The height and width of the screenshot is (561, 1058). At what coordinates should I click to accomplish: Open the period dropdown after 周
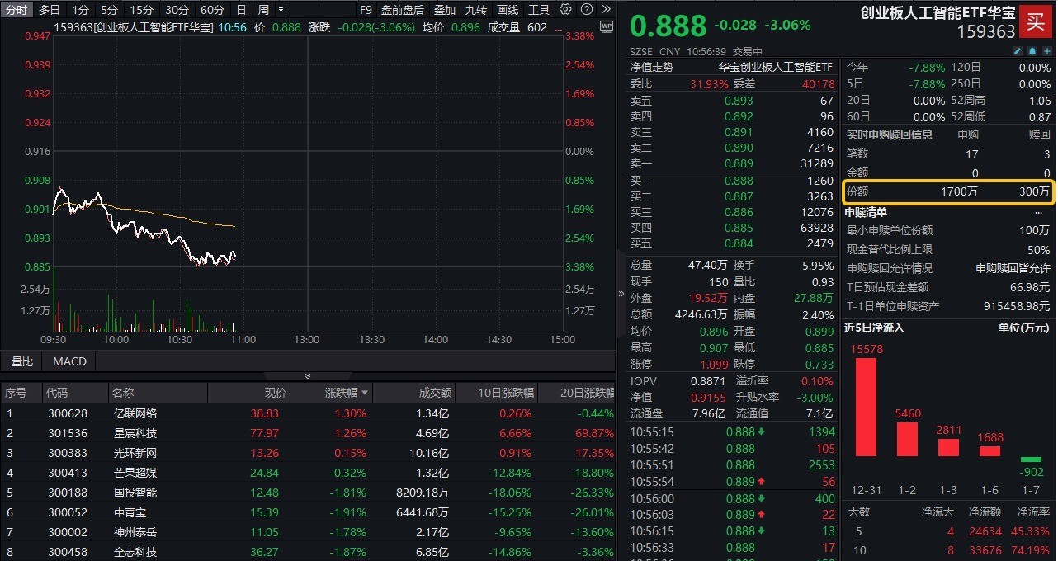tap(281, 10)
